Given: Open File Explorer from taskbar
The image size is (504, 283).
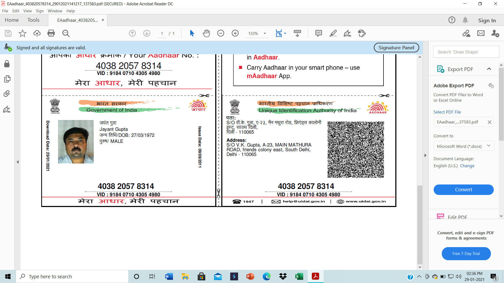Looking at the screenshot, I should coord(185,276).
